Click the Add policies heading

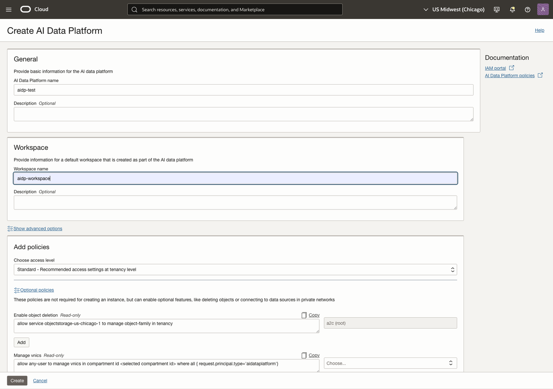coord(32,247)
